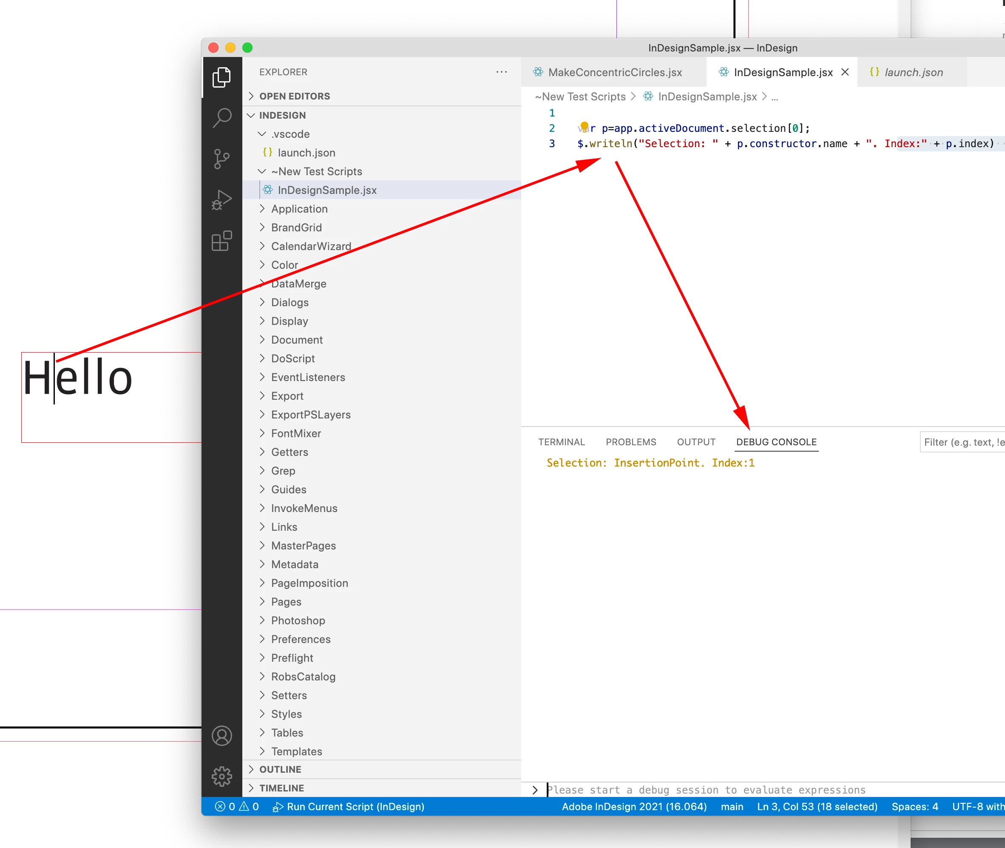The width and height of the screenshot is (1005, 848).
Task: Open launch.json in the file tree
Action: 306,153
